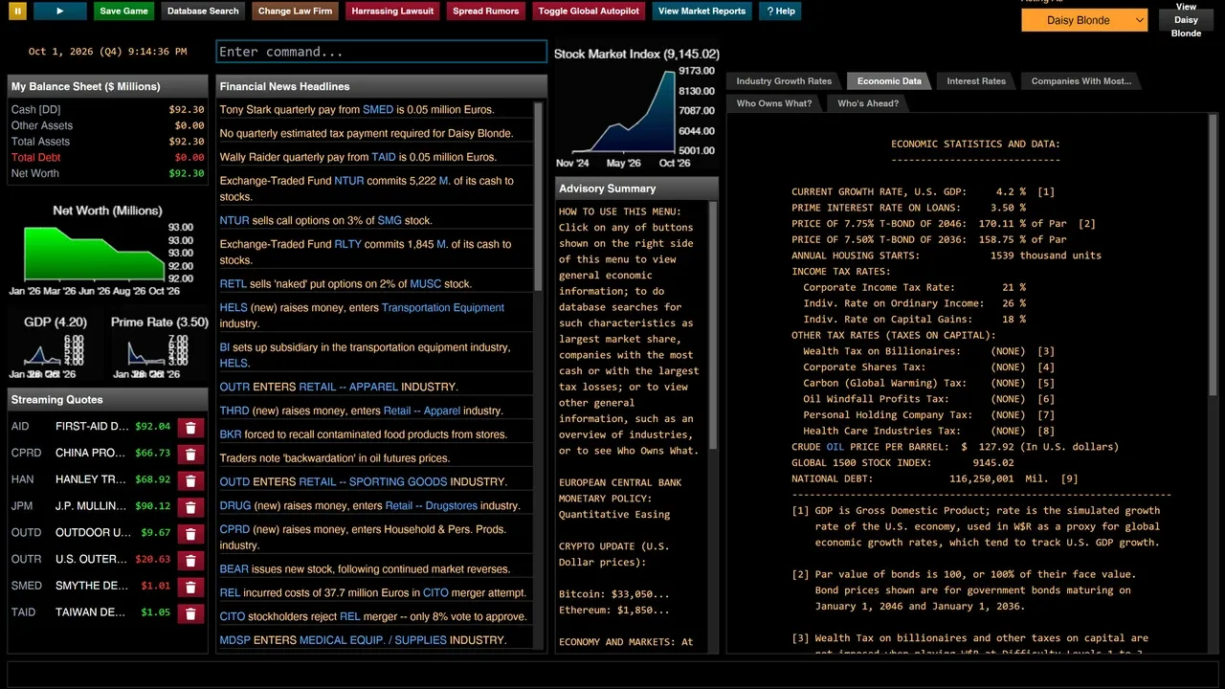Click OIL link in crude price line

(835, 447)
